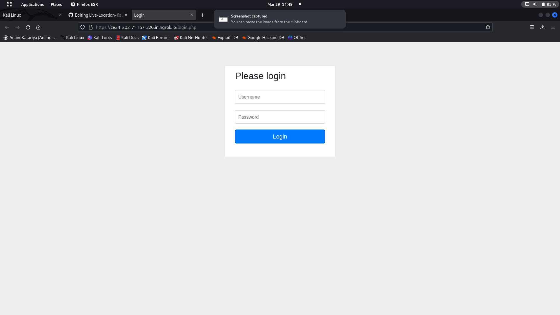
Task: Open the Activities overview grid icon
Action: [x=10, y=4]
